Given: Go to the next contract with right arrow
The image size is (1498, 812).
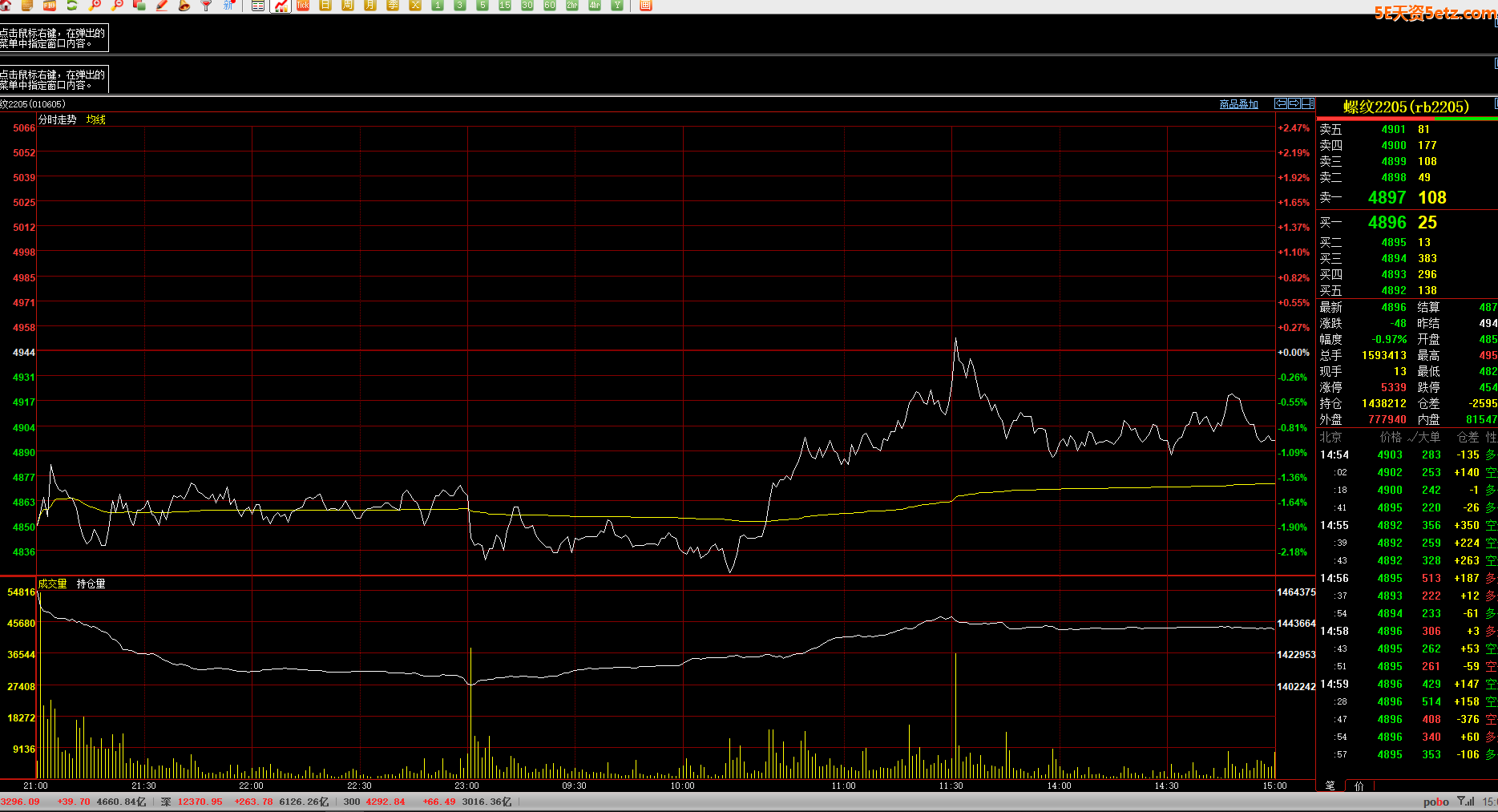Looking at the screenshot, I should tap(1294, 103).
